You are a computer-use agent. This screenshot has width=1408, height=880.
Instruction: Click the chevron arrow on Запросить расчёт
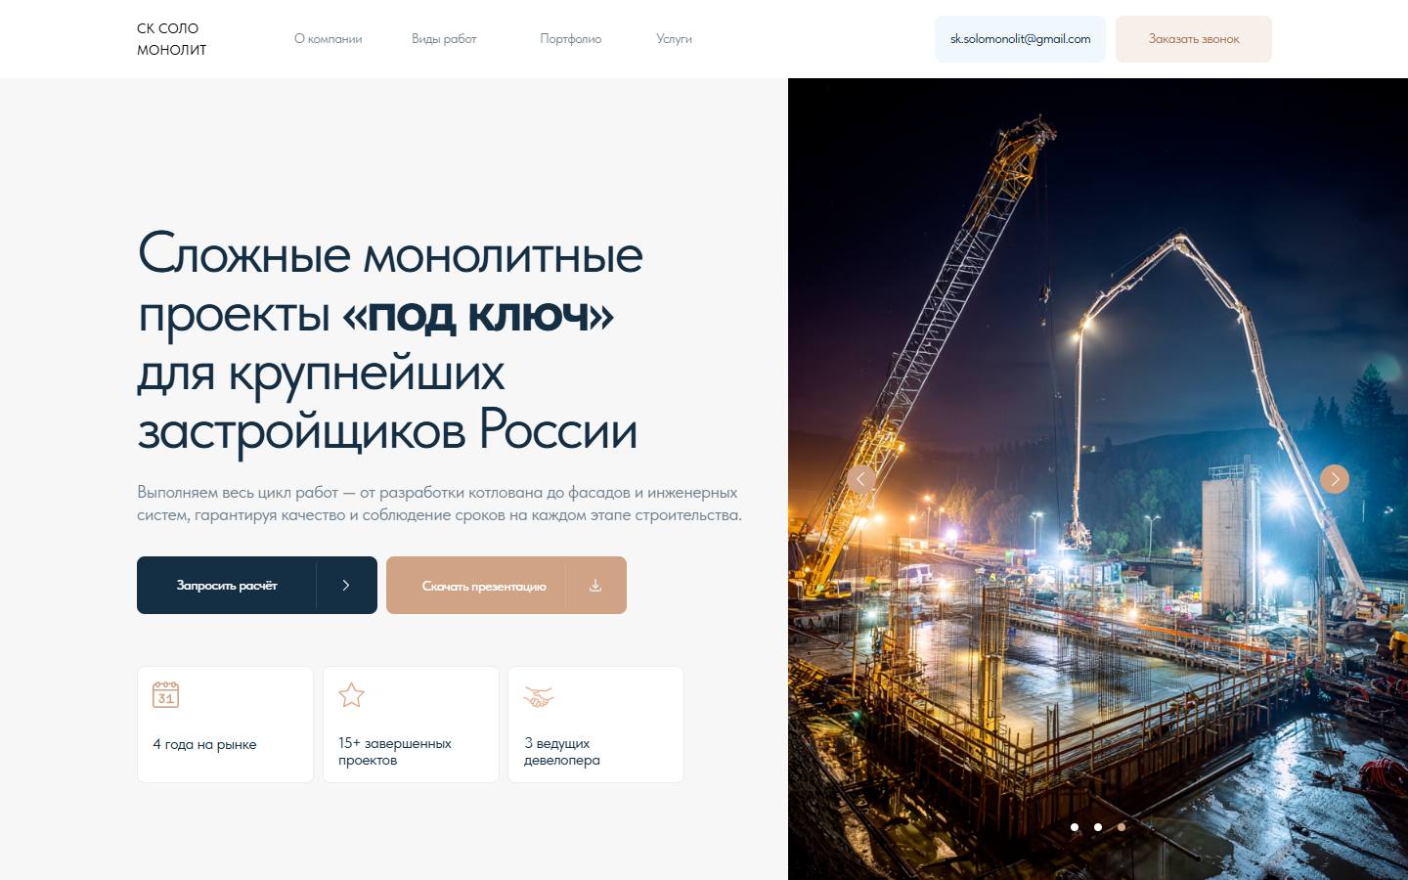click(x=346, y=585)
